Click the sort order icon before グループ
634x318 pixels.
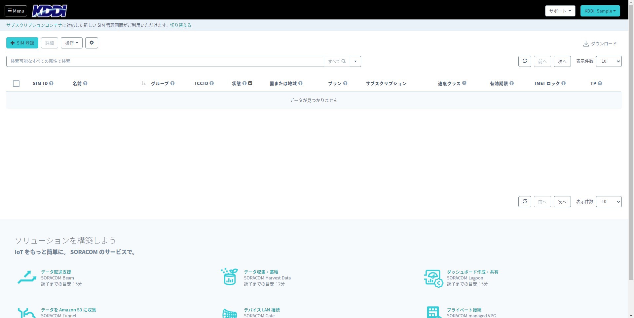143,83
